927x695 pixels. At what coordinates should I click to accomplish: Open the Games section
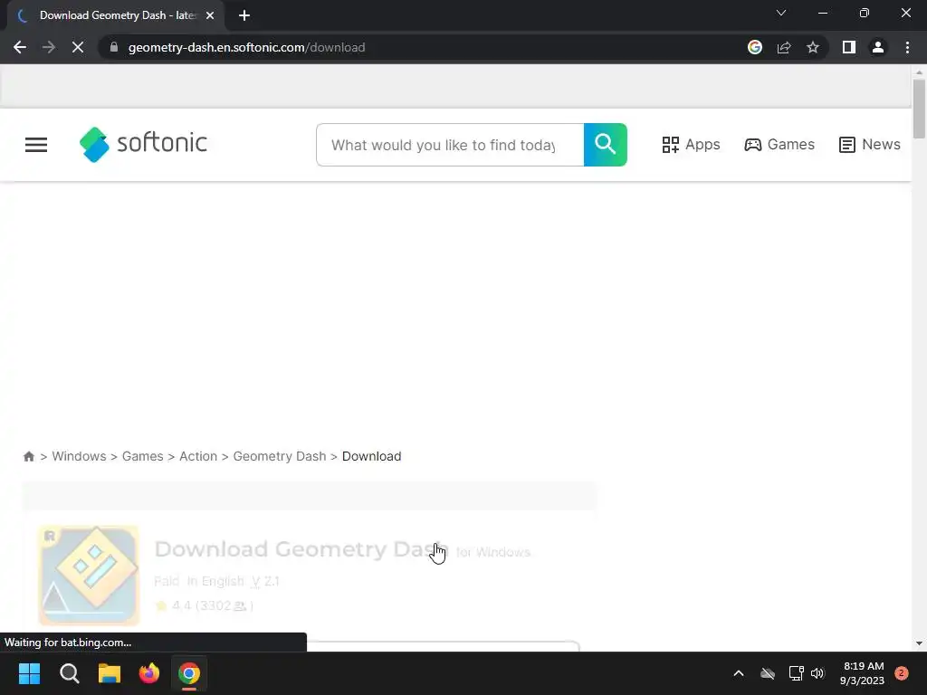pyautogui.click(x=779, y=145)
